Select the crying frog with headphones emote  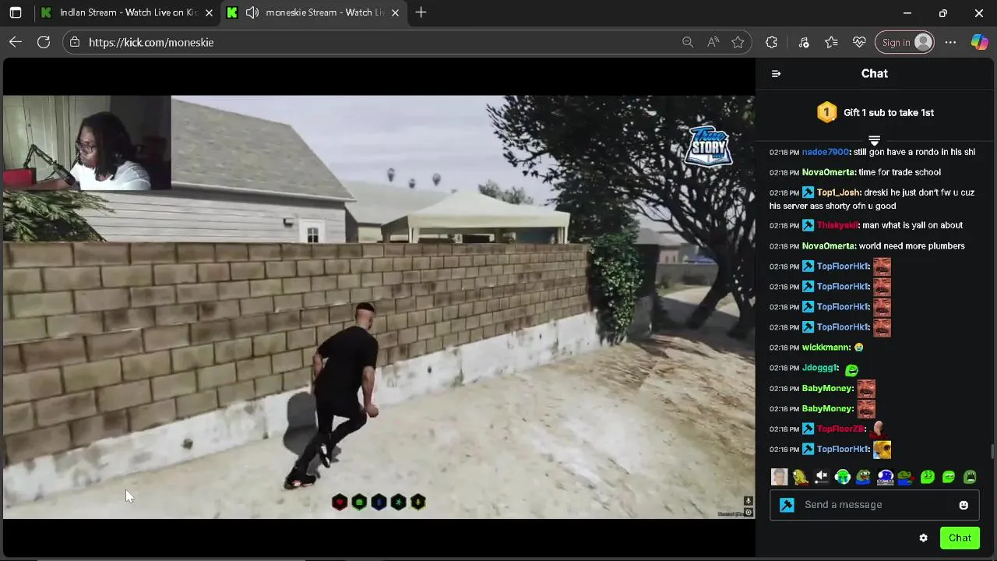click(x=843, y=477)
